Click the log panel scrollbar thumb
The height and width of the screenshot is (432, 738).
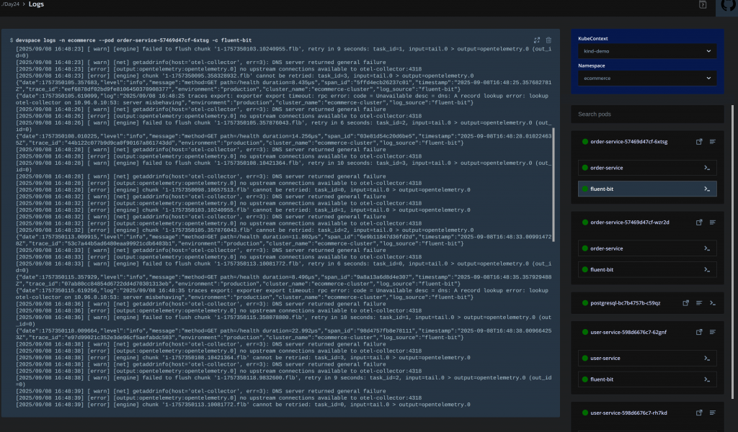click(x=553, y=185)
